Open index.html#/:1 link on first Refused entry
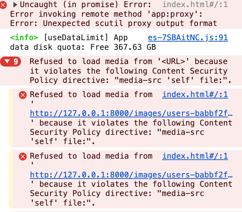242x212 pixels. pos(195,94)
